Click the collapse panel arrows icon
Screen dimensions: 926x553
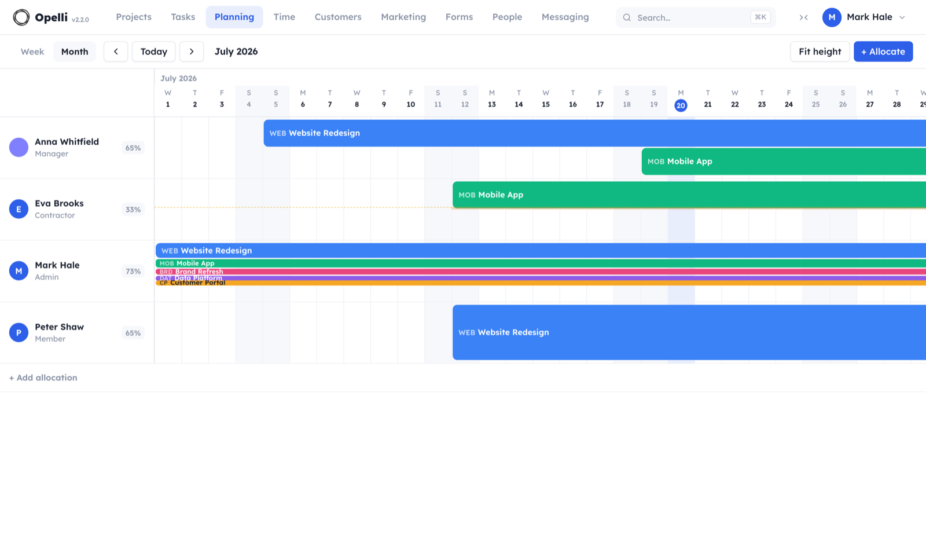(804, 17)
